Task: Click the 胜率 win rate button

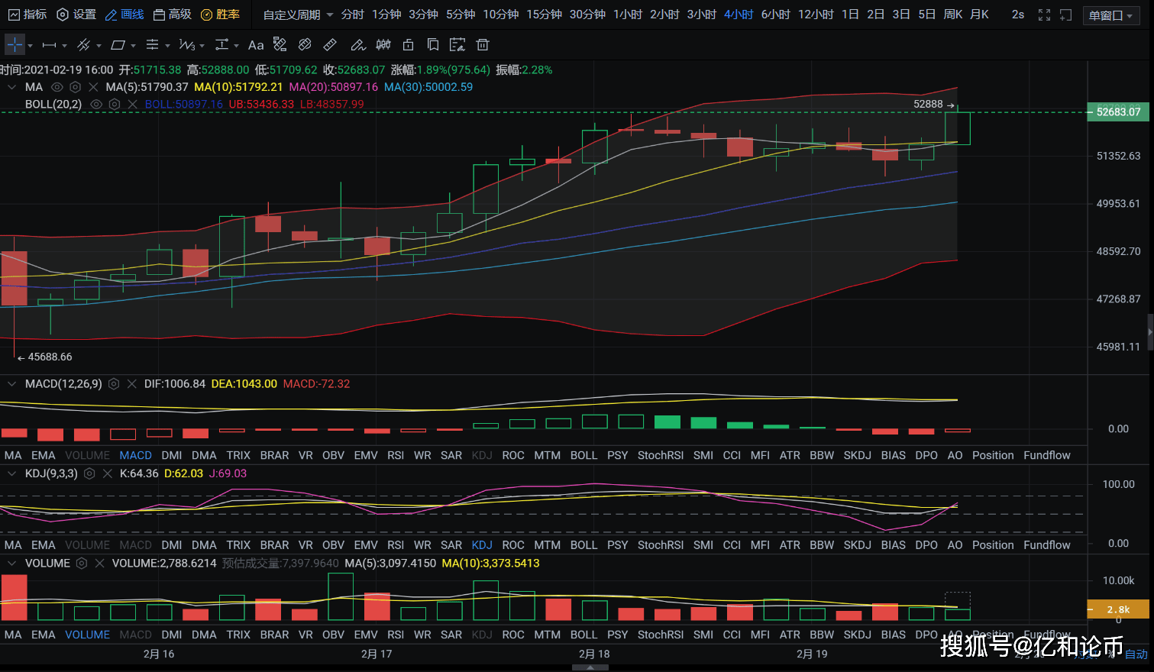Action: click(220, 15)
